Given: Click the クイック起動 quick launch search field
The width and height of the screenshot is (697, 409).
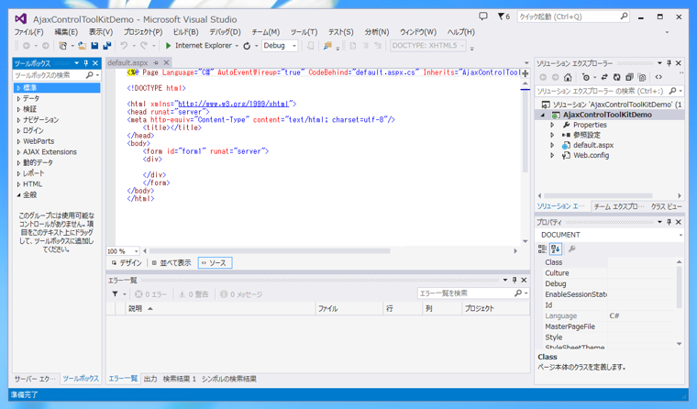Looking at the screenshot, I should 573,17.
